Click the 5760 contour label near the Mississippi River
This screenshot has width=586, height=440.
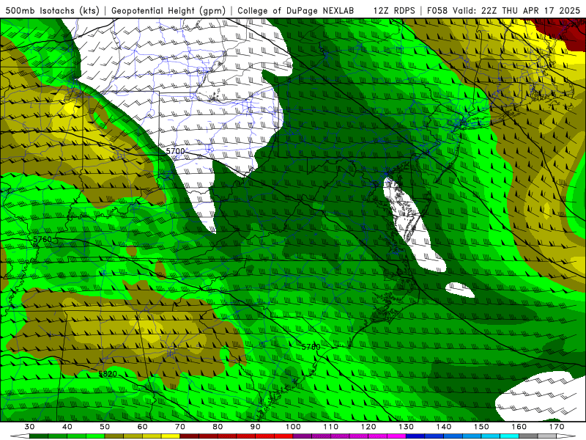pos(42,239)
